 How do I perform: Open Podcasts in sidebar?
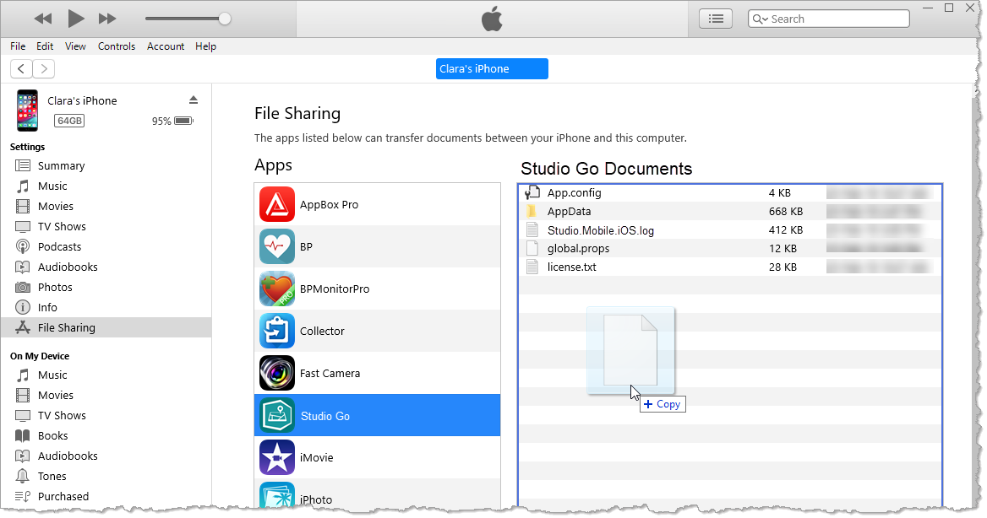pyautogui.click(x=59, y=247)
